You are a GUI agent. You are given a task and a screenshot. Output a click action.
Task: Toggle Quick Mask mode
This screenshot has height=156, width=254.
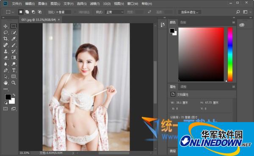click(x=6, y=109)
